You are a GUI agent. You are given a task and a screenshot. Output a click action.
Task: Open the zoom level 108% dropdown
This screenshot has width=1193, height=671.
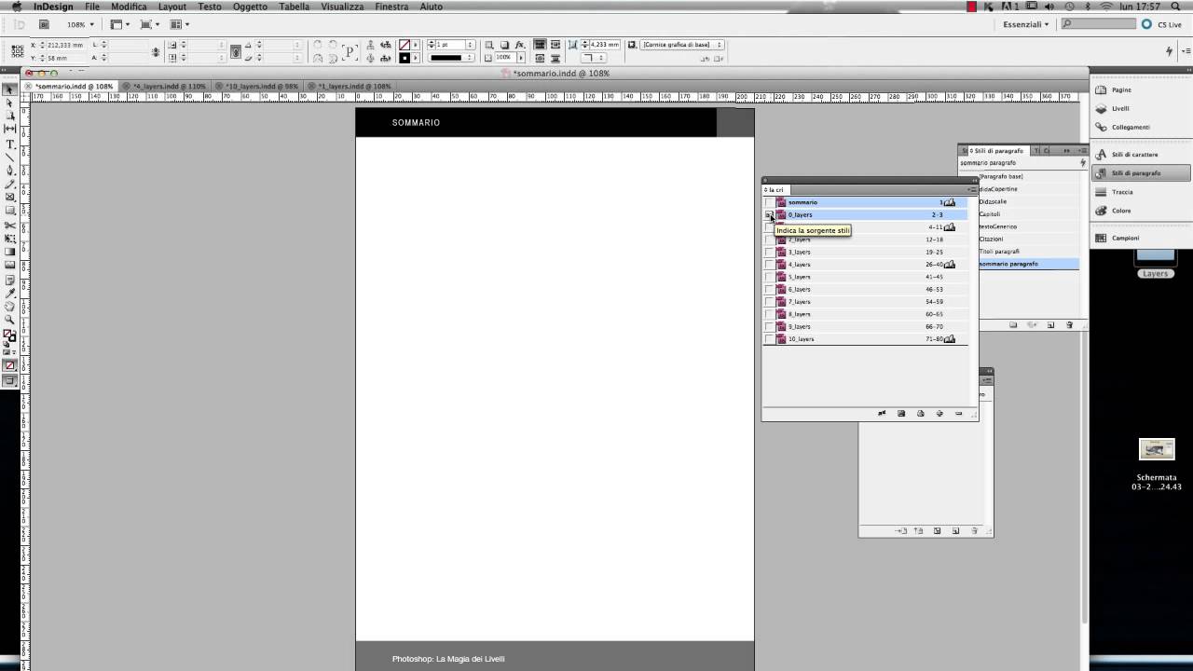(x=81, y=24)
